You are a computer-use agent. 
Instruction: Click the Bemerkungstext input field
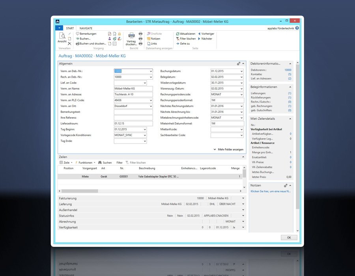pyautogui.click(x=133, y=112)
